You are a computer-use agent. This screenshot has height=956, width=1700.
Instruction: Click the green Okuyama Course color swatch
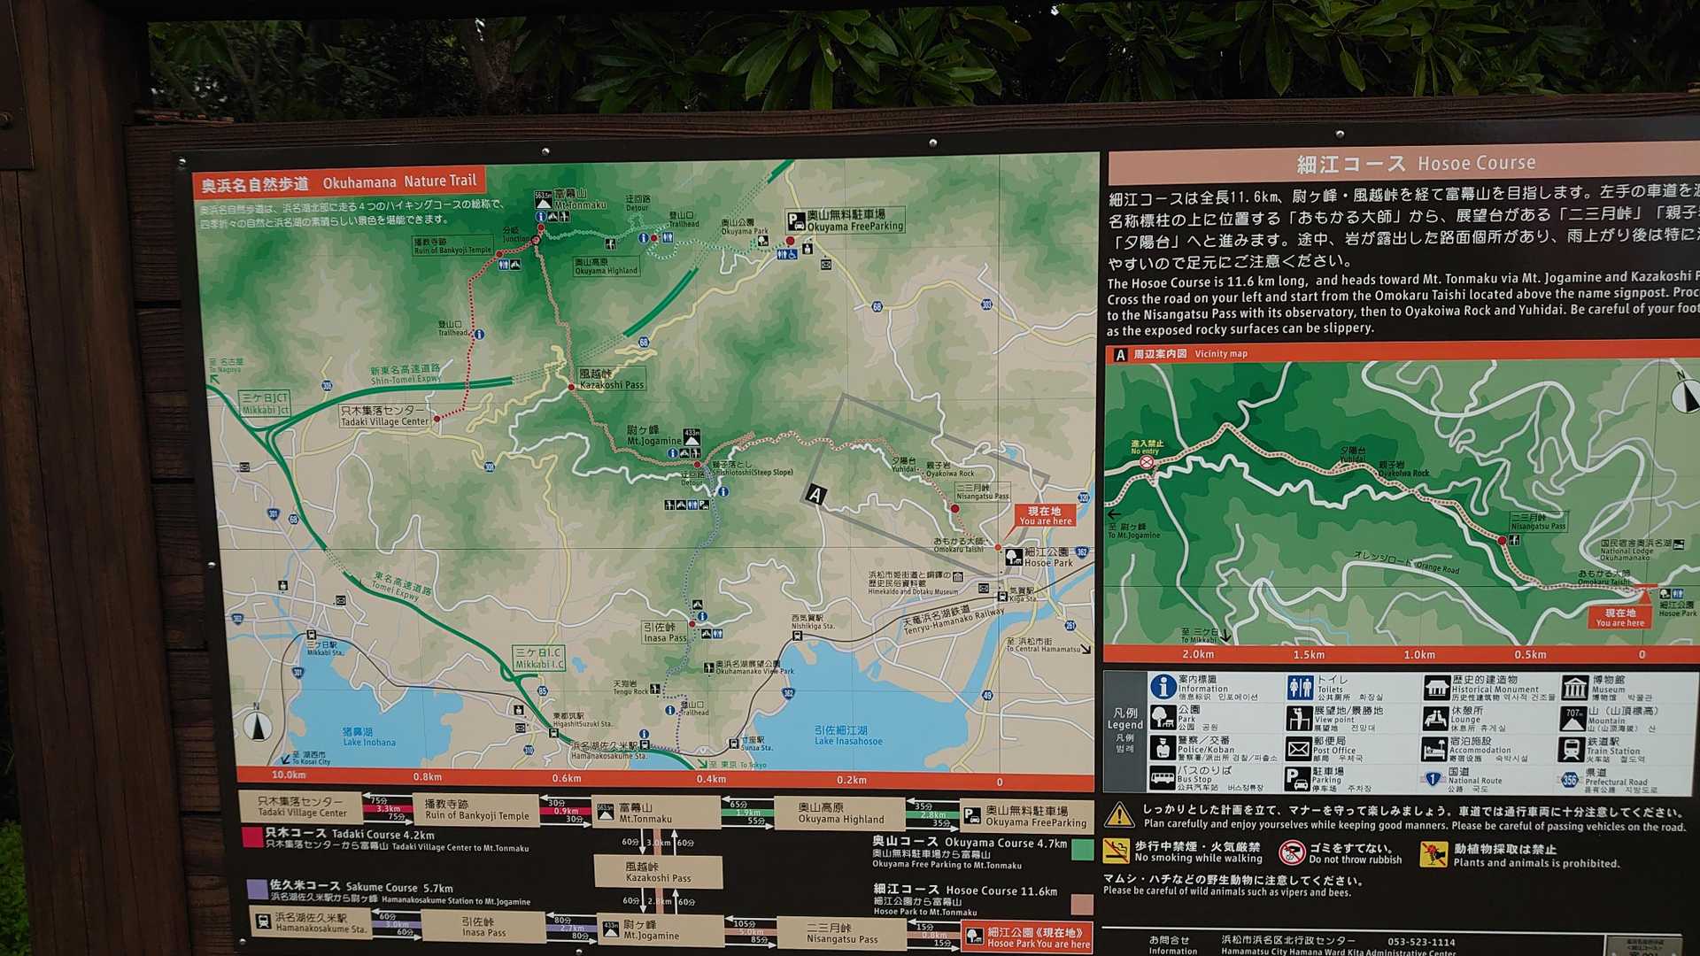coord(1082,850)
